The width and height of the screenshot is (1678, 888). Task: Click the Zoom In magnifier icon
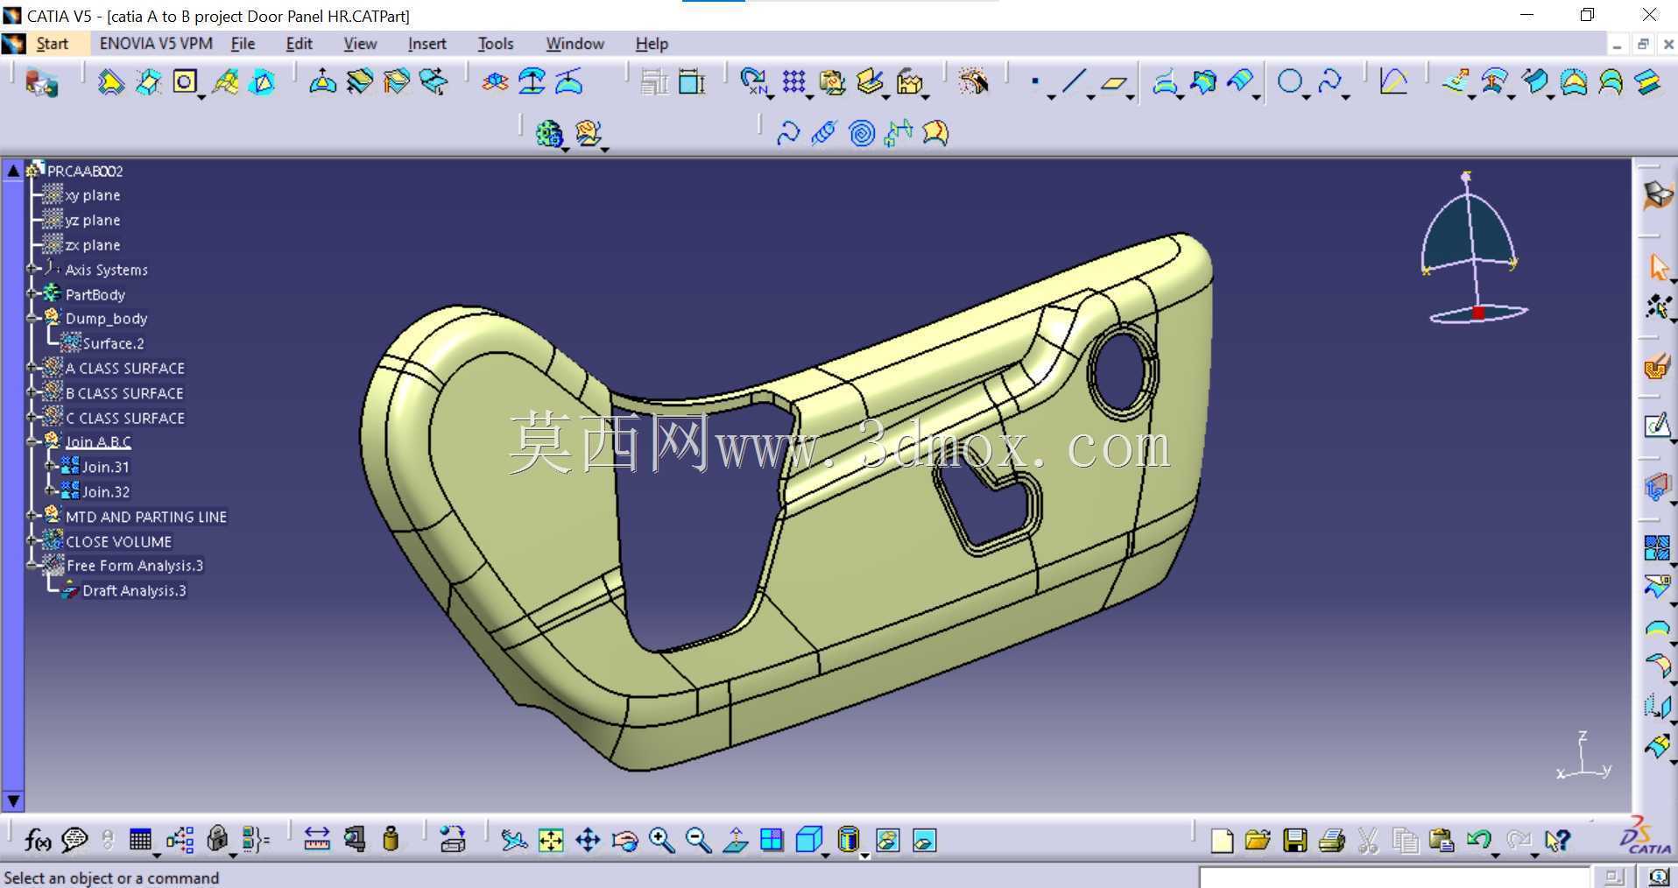pos(662,841)
